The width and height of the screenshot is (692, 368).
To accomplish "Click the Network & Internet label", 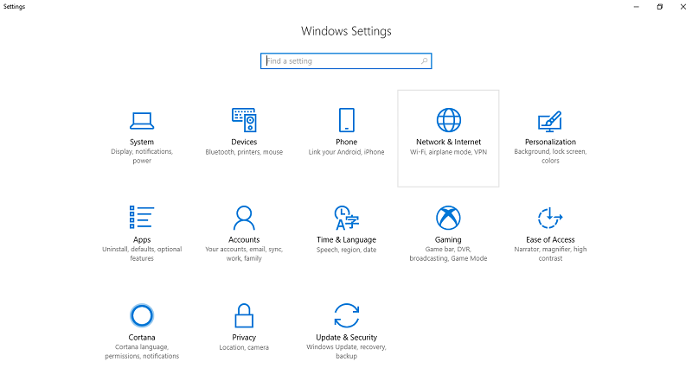I will click(x=448, y=142).
